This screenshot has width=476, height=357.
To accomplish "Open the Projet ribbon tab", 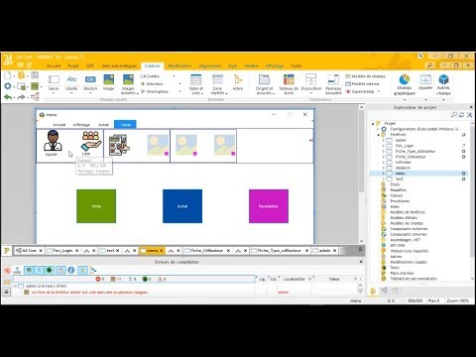I will (x=73, y=65).
